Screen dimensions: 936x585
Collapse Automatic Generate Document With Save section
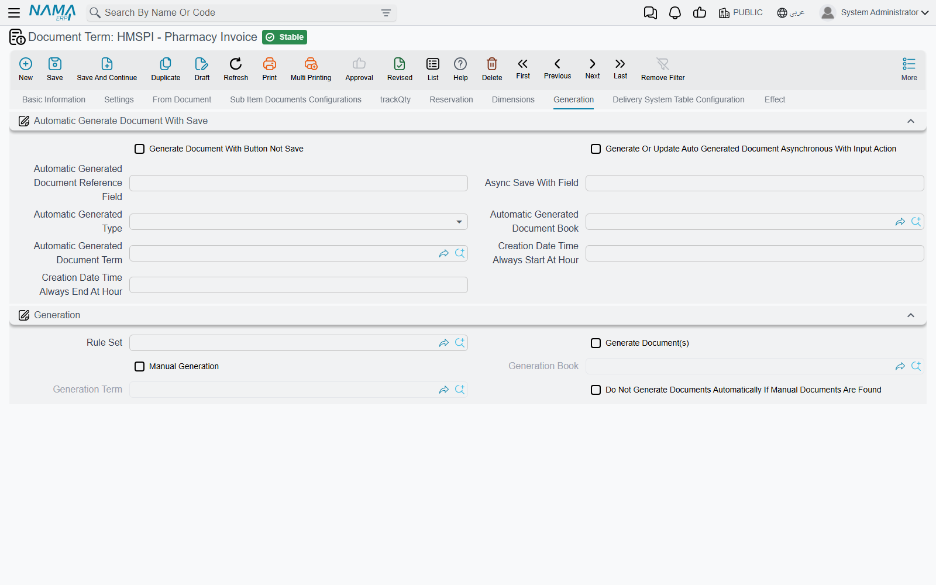tap(911, 121)
